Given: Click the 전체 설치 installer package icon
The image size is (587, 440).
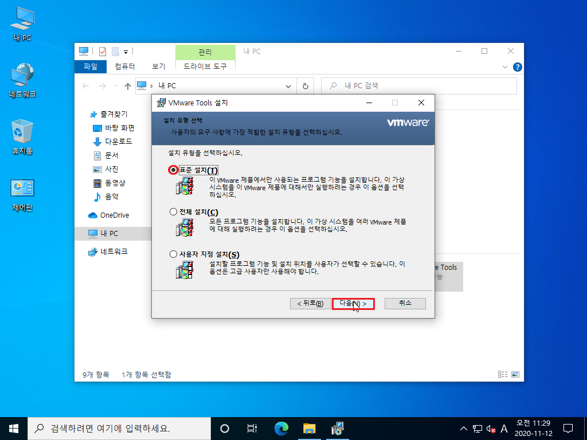Looking at the screenshot, I should (x=185, y=228).
